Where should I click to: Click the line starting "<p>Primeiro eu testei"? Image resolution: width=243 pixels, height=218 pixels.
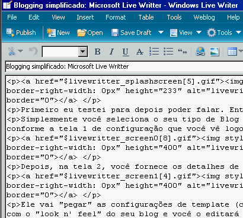click(124, 110)
